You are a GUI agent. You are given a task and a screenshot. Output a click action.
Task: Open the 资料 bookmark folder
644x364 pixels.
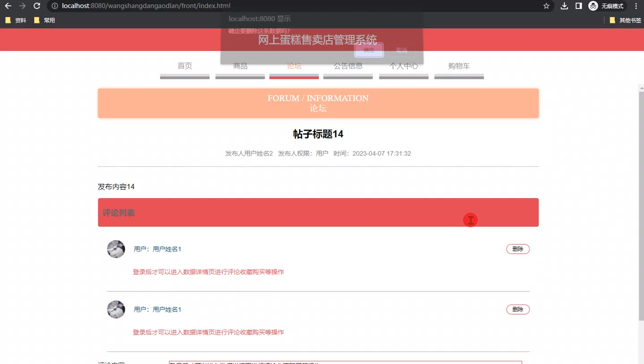pyautogui.click(x=16, y=21)
